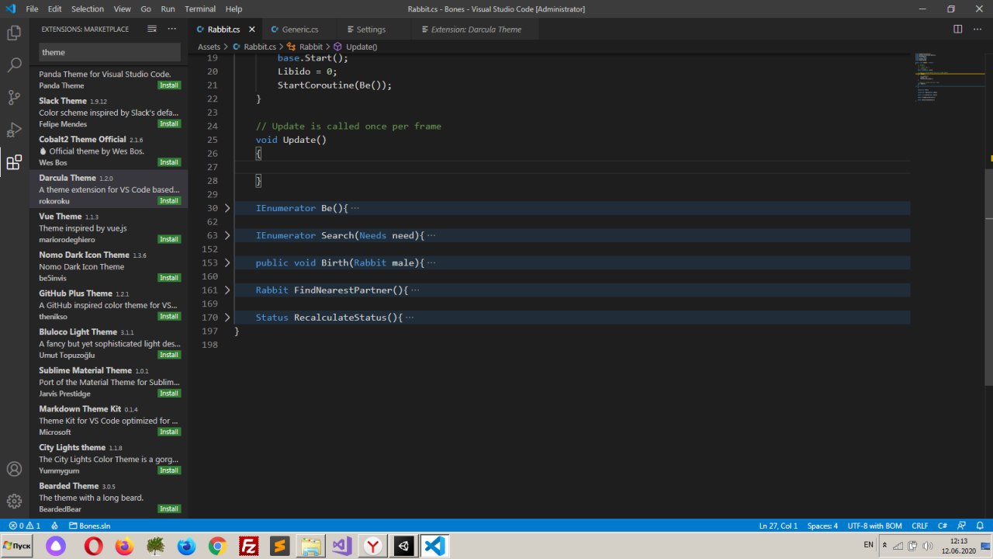Open the Assets breadcrumb dropdown

click(x=209, y=47)
